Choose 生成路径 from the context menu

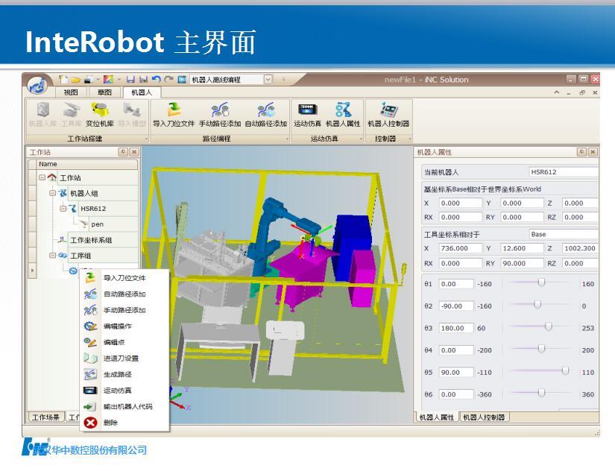pyautogui.click(x=124, y=374)
